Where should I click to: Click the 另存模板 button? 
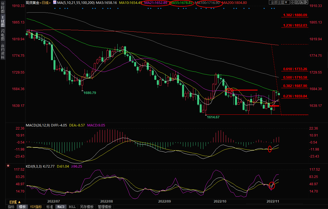(x=87, y=207)
